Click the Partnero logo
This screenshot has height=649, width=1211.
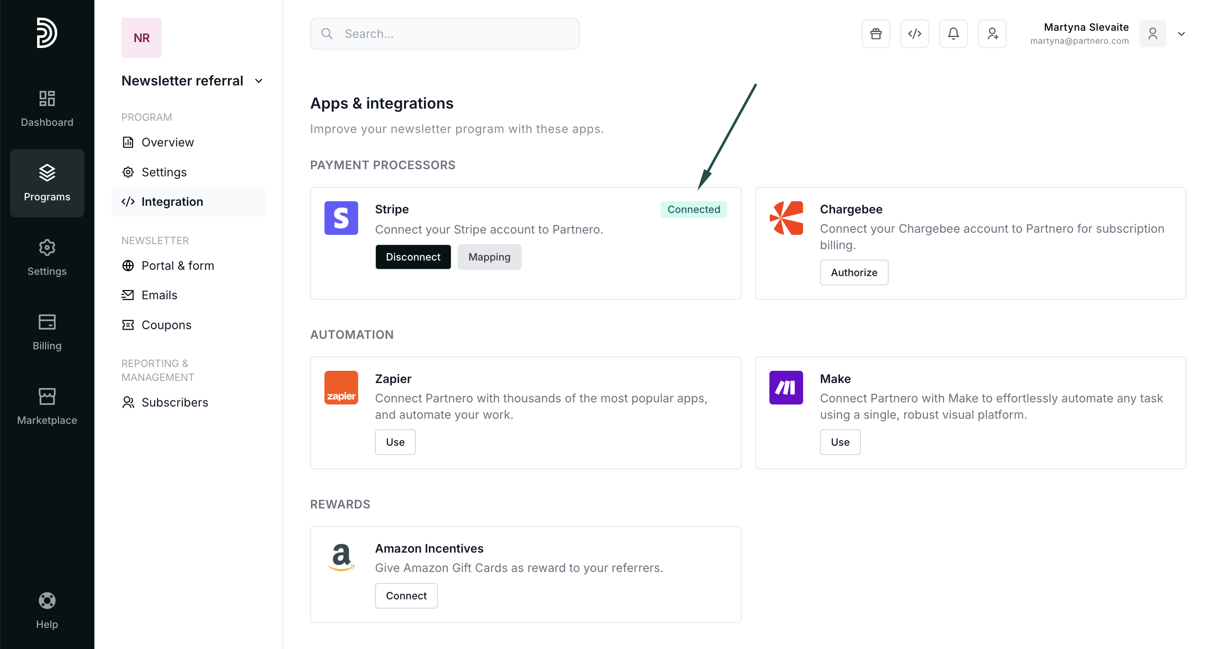(x=47, y=33)
